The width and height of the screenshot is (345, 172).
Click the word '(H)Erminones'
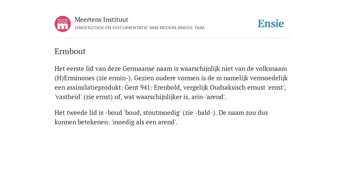tap(74, 78)
